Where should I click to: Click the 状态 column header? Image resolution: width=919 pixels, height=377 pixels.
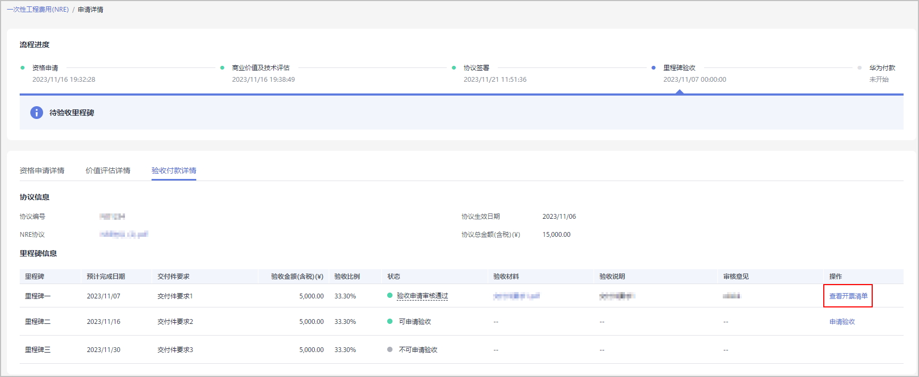pyautogui.click(x=394, y=277)
